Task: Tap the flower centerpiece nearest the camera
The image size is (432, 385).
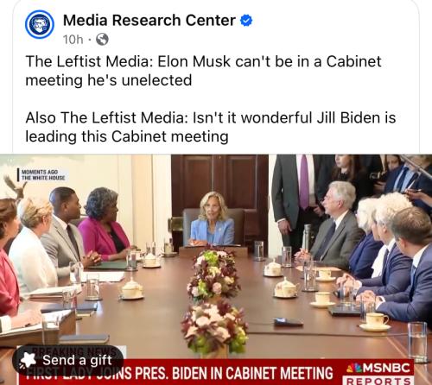Action: pyautogui.click(x=214, y=326)
